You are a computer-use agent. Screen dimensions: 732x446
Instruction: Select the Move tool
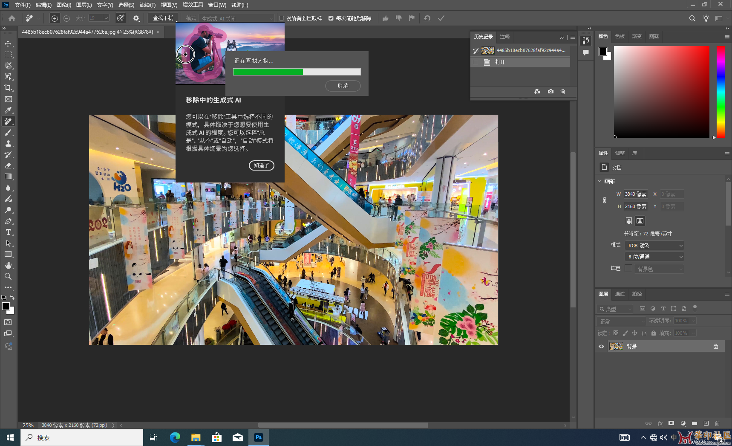click(x=8, y=44)
